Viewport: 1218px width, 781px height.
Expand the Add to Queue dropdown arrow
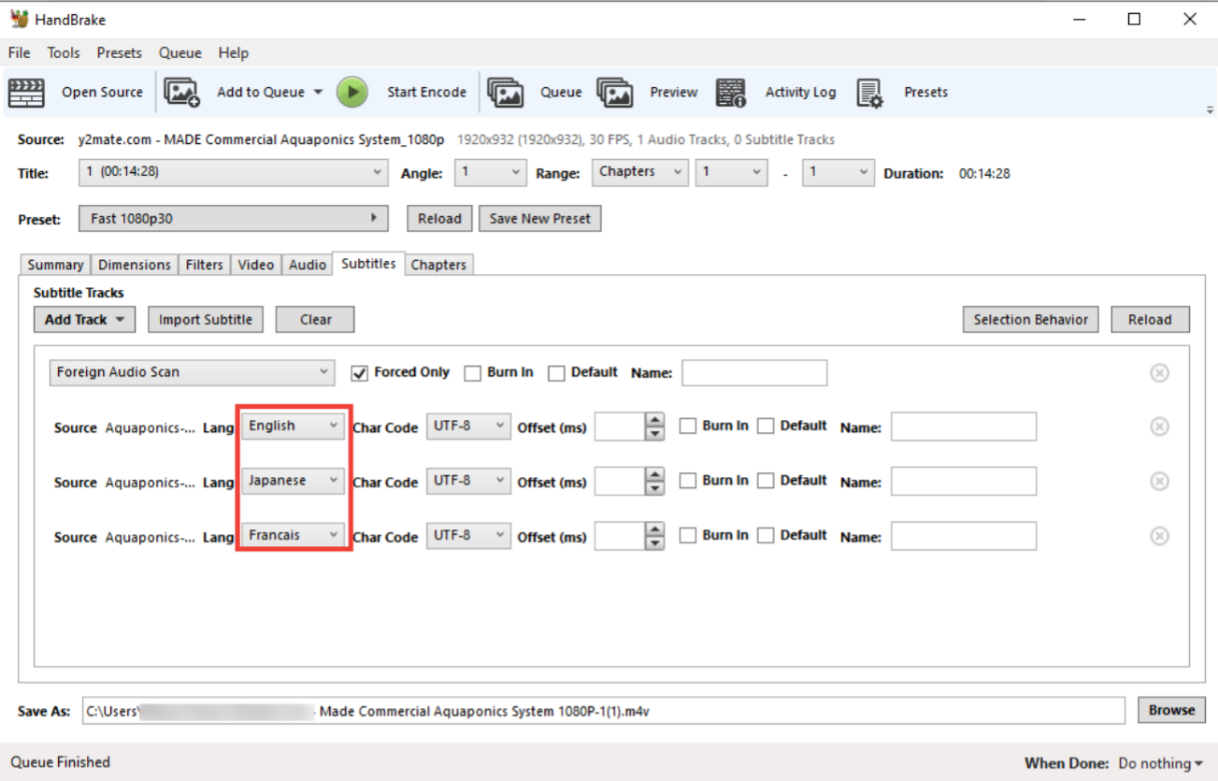coord(318,93)
